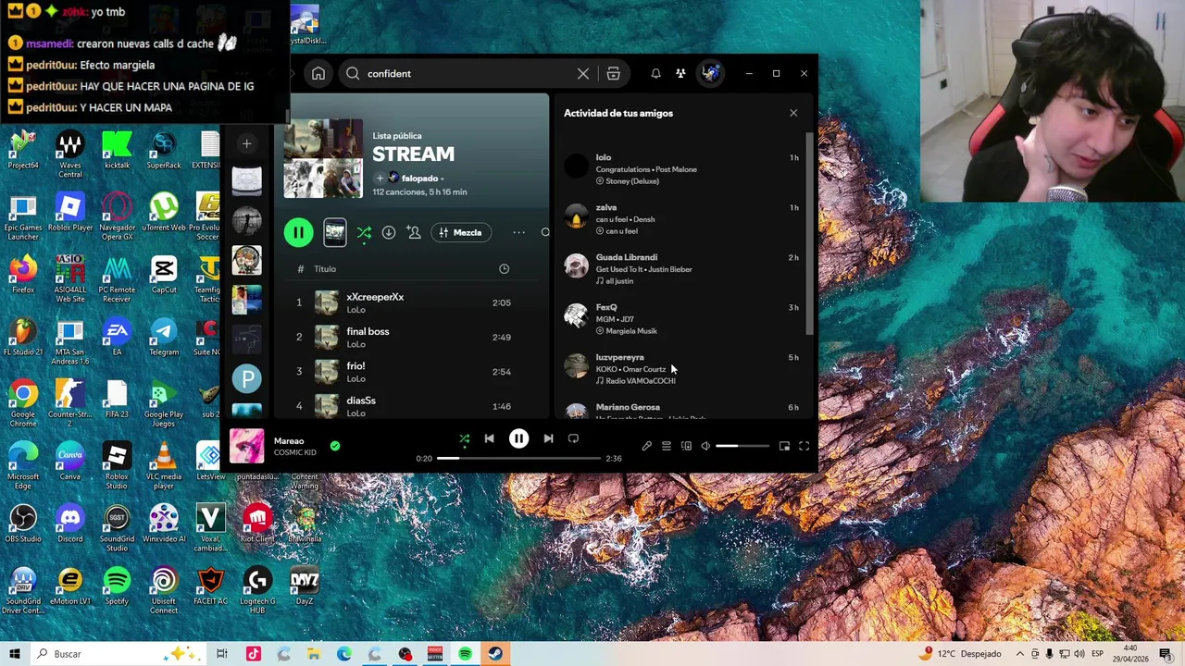Screen dimensions: 1185x666
Task: Open zalva's 'can u feel' track link
Action: coord(611,219)
